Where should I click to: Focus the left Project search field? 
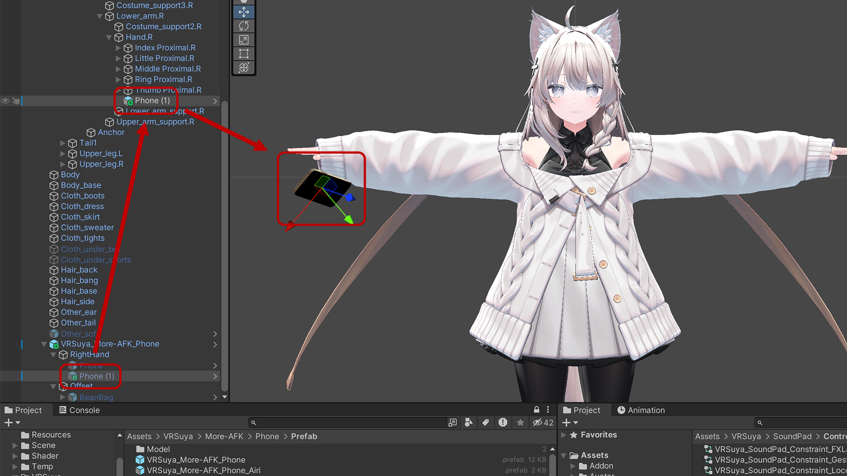coord(348,423)
